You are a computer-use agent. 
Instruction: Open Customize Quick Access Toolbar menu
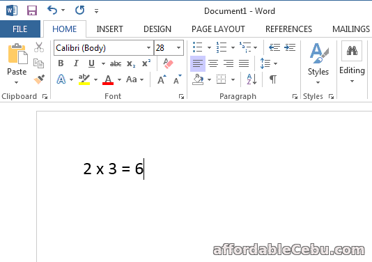[96, 11]
